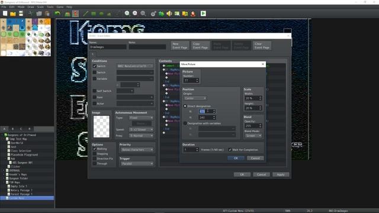
Task: Open the Blend Mode dropdown
Action: 253,135
